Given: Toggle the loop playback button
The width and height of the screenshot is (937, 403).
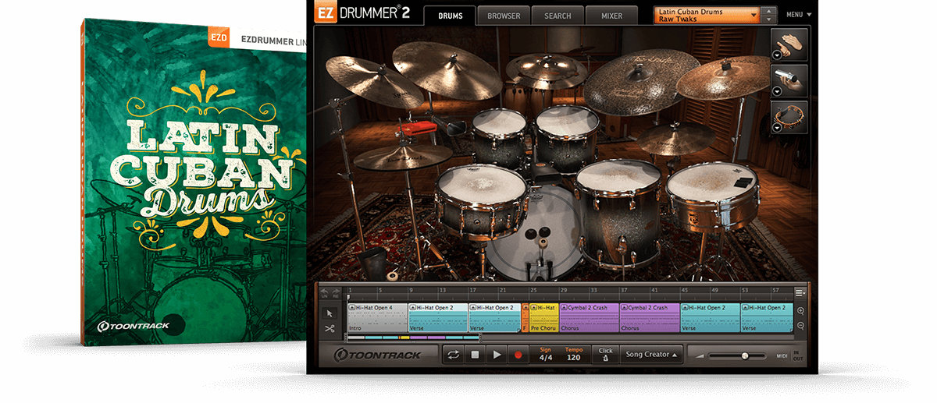Looking at the screenshot, I should click(x=452, y=355).
